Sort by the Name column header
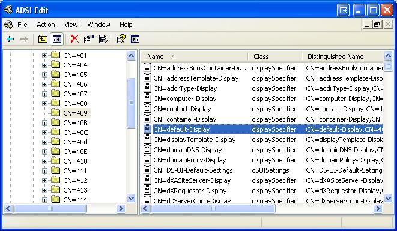The width and height of the screenshot is (397, 231). click(194, 57)
